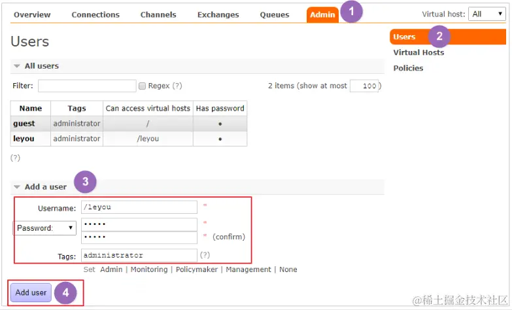Click the Add user button
The height and width of the screenshot is (310, 512).
click(x=31, y=292)
